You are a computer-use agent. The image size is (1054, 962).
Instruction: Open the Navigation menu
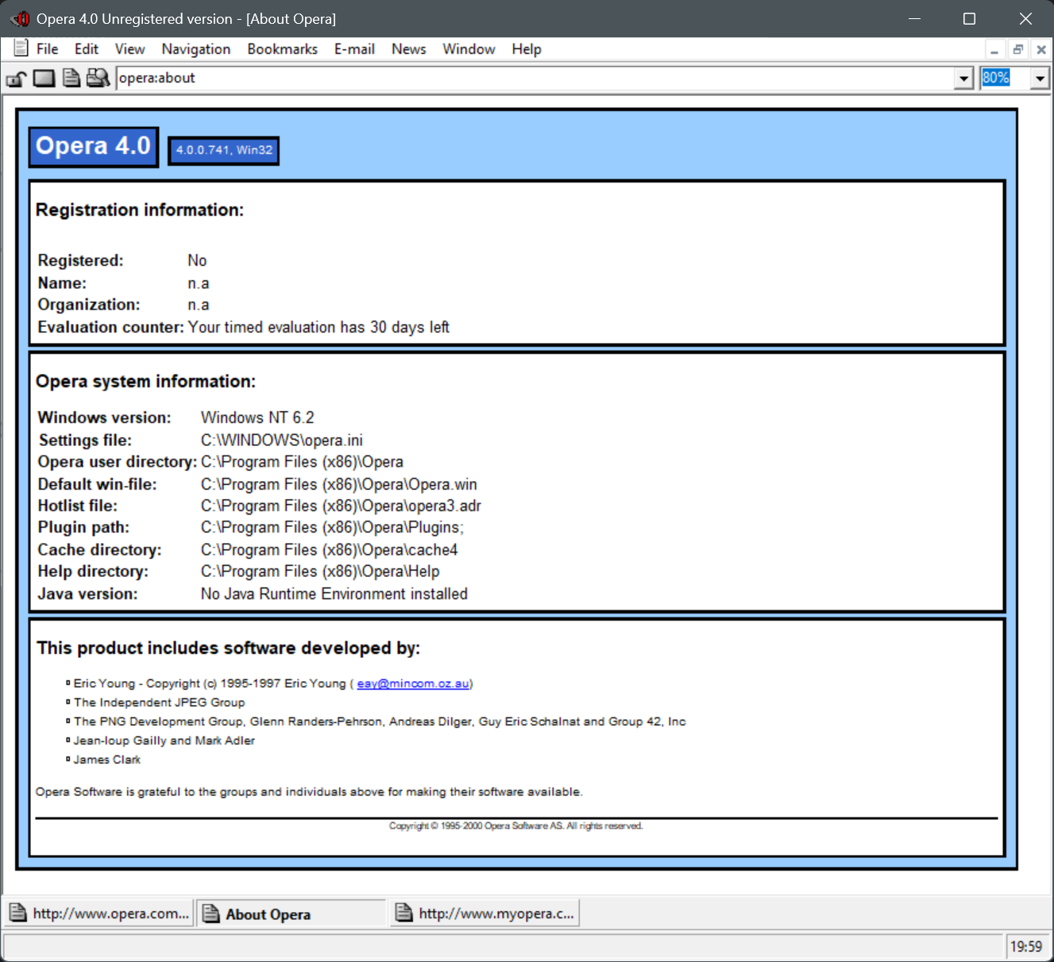tap(196, 49)
